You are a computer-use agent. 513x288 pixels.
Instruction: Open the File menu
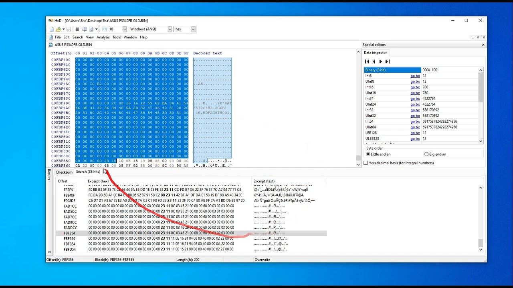(58, 37)
